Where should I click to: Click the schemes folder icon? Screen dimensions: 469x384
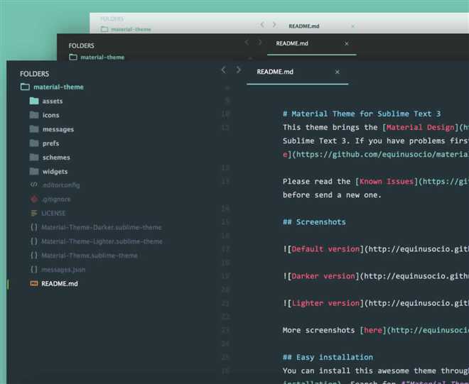tap(34, 157)
